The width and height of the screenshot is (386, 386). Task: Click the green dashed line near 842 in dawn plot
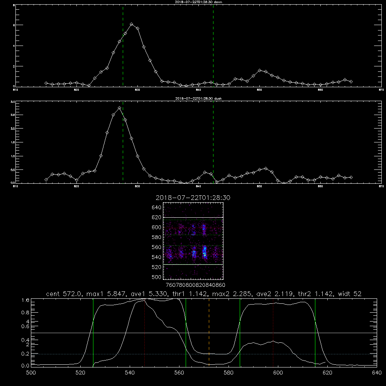(x=213, y=47)
